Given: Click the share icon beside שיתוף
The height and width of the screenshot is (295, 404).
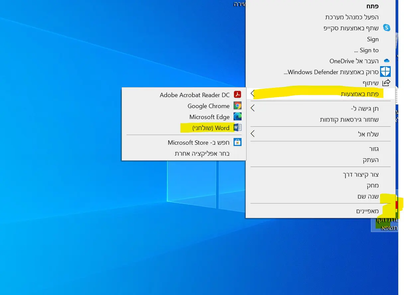Looking at the screenshot, I should [386, 83].
